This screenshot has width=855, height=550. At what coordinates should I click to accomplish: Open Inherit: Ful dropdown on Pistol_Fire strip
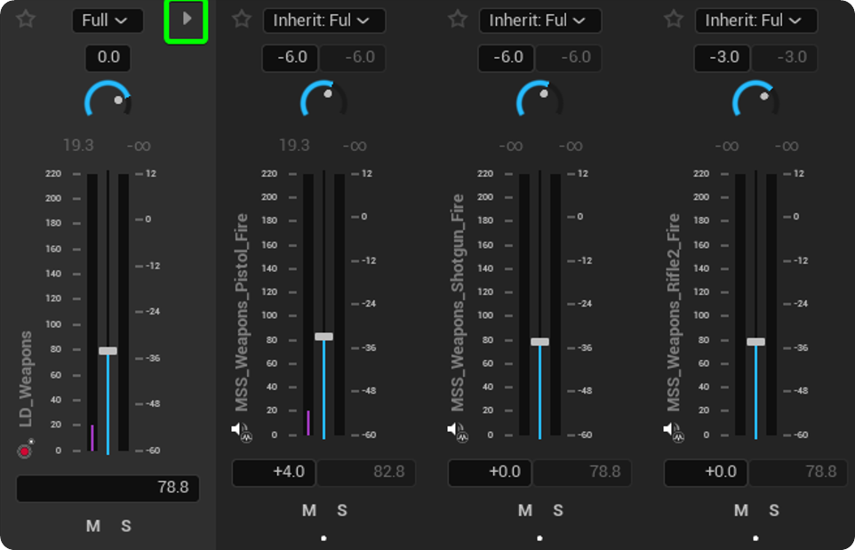click(x=324, y=20)
